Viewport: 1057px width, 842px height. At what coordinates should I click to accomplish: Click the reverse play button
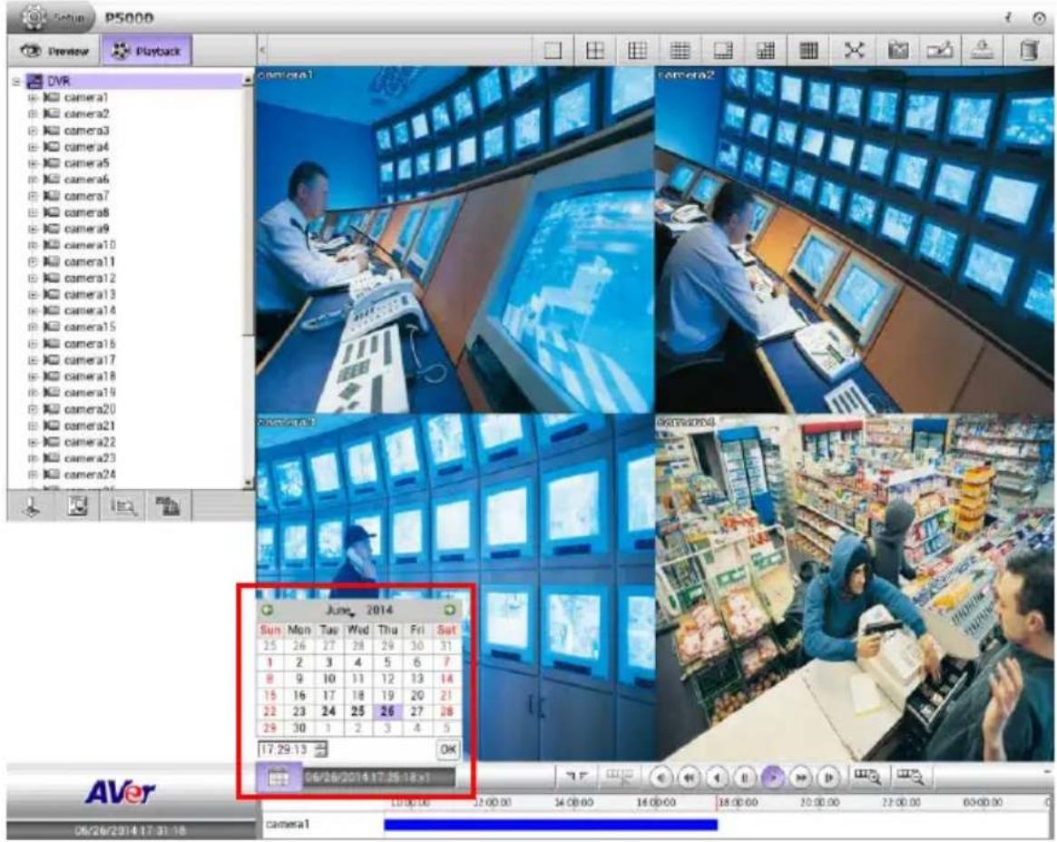pyautogui.click(x=718, y=778)
